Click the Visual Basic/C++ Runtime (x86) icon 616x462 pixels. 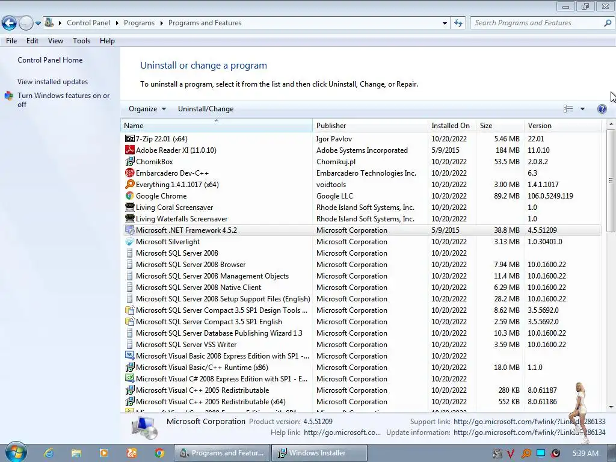pyautogui.click(x=130, y=368)
